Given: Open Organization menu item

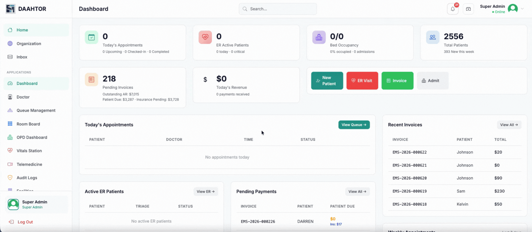Looking at the screenshot, I should tap(36, 44).
